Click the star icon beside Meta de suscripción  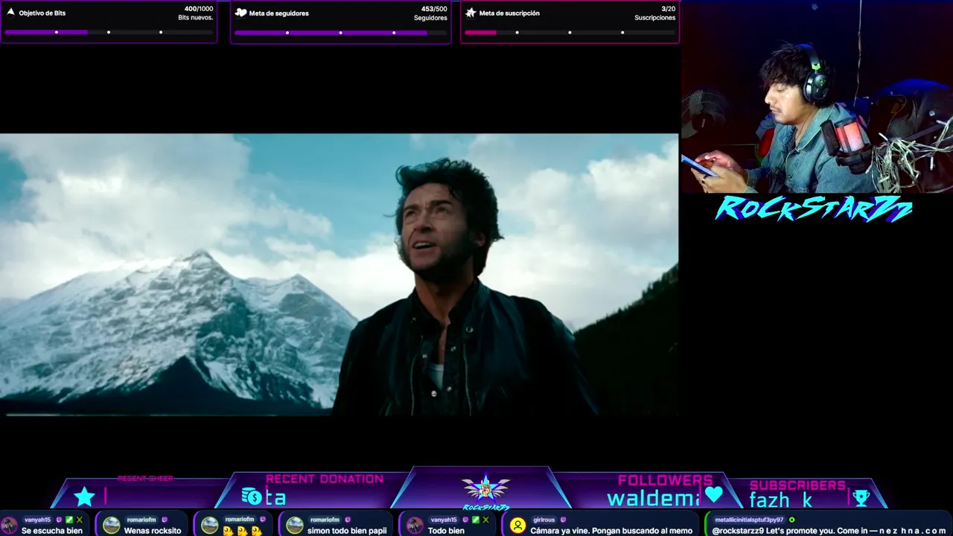pos(471,13)
